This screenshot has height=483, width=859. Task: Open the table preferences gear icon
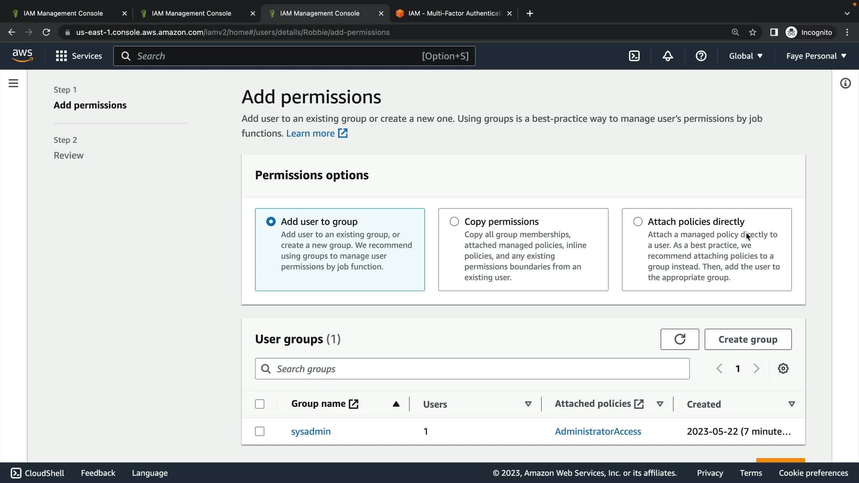tap(783, 369)
